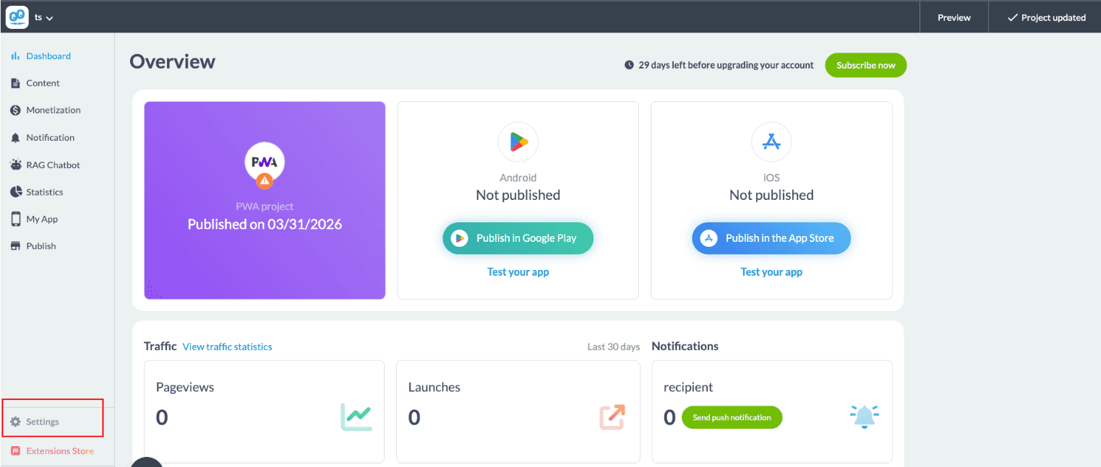Click the Traffic section heading
The width and height of the screenshot is (1101, 467).
(x=160, y=346)
